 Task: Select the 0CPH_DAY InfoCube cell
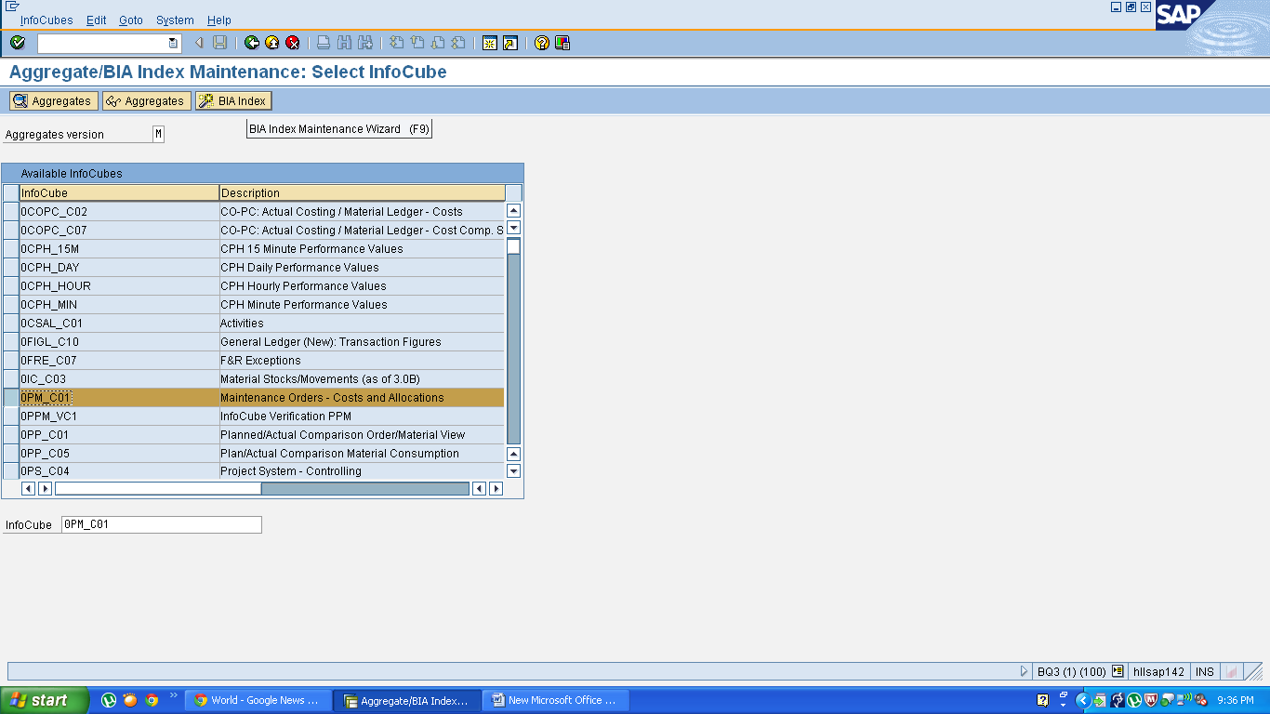(x=119, y=267)
